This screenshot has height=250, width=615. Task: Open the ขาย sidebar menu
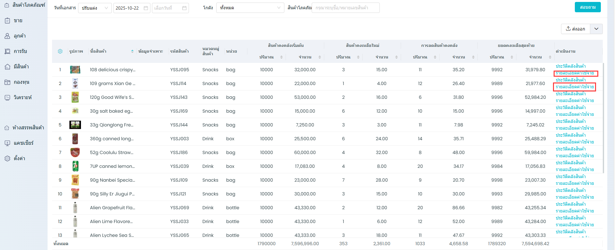[18, 21]
